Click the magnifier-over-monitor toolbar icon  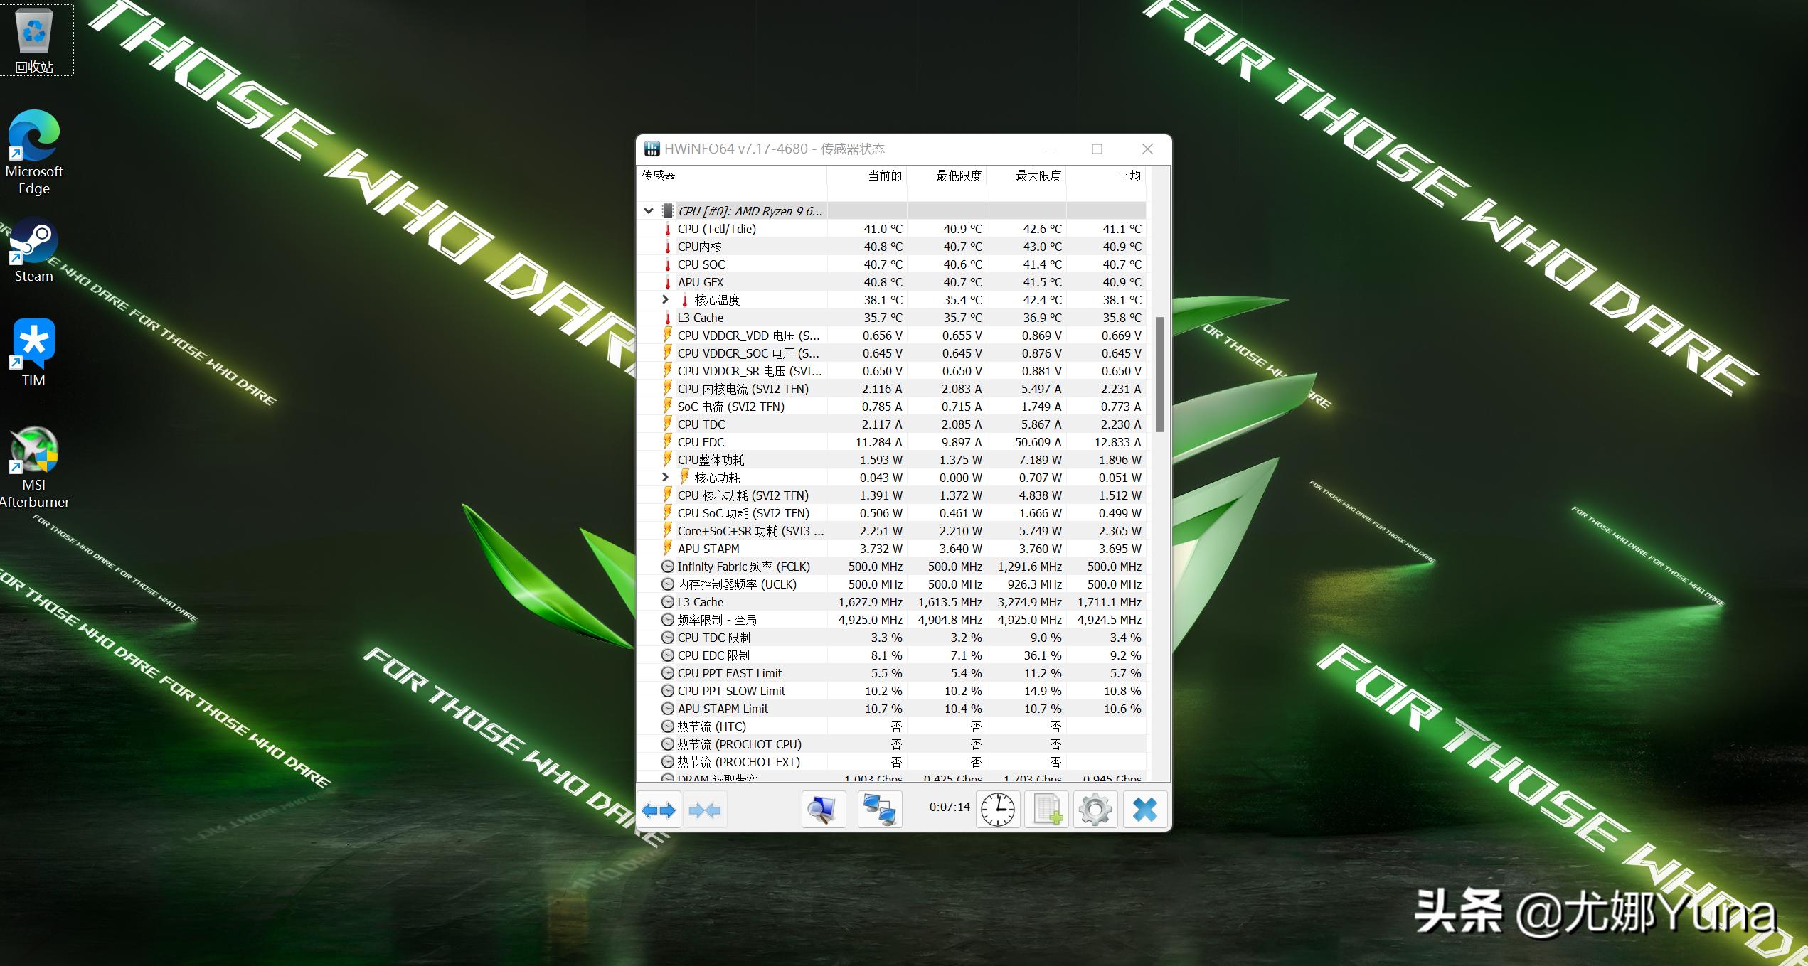coord(822,809)
